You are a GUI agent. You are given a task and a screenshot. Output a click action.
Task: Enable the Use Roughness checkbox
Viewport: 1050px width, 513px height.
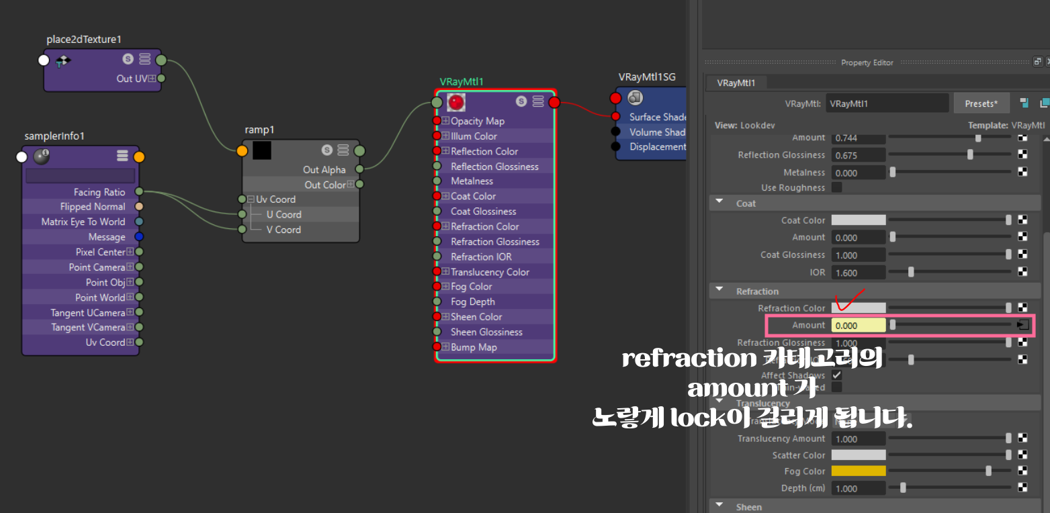click(837, 187)
